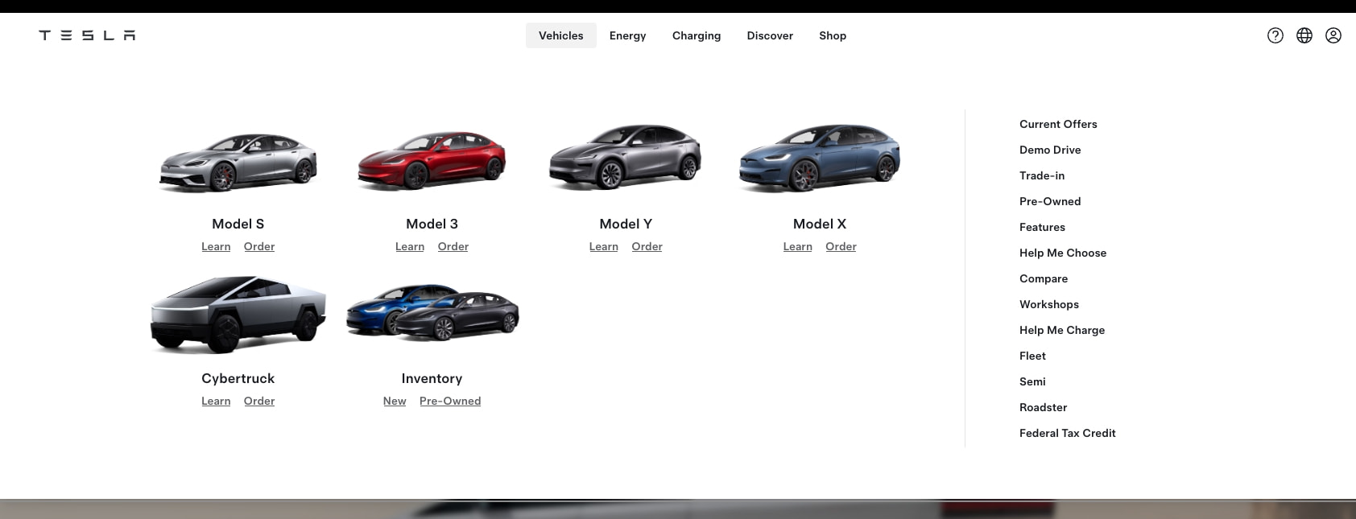1356x519 pixels.
Task: Click the red Model 3 car image
Action: (432, 161)
